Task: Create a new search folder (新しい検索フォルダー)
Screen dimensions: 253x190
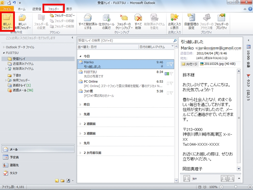Action: click(22, 22)
